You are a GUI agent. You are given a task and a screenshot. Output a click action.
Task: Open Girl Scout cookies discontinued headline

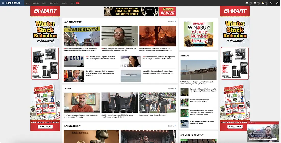[x=200, y=101]
